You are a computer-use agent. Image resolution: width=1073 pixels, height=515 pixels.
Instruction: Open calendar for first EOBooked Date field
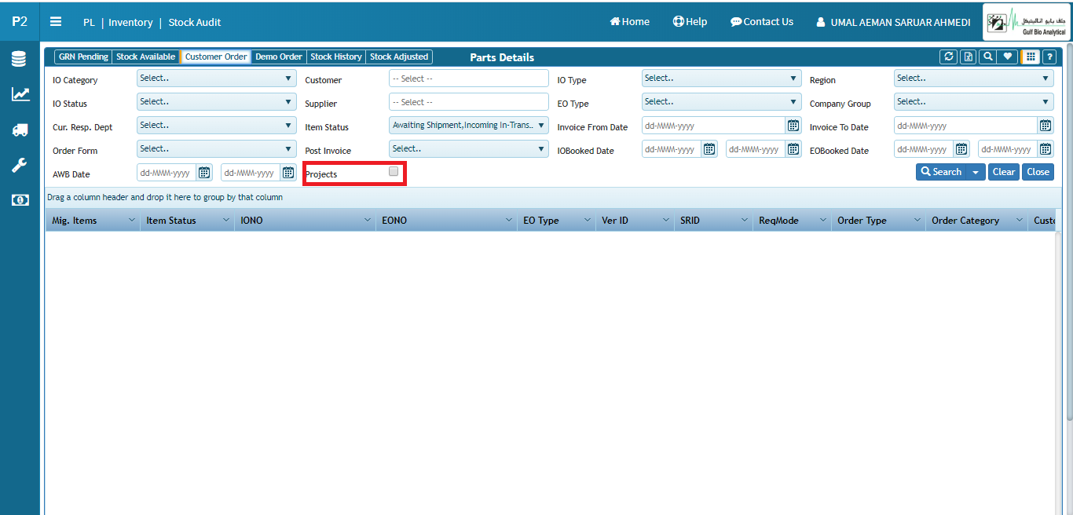coord(961,149)
